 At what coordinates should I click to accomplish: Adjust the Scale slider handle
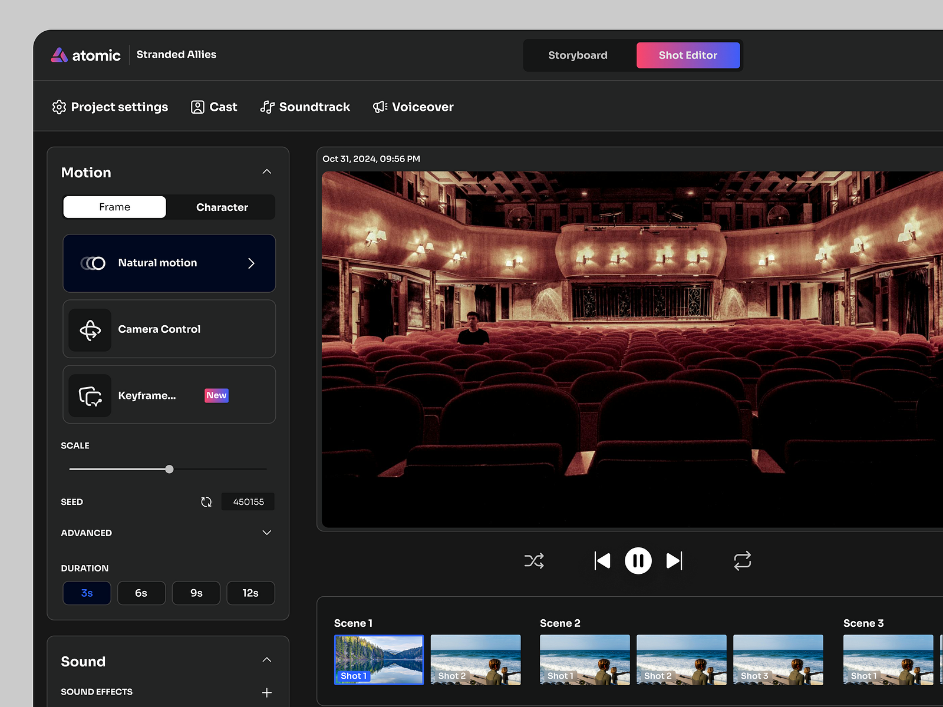click(169, 469)
